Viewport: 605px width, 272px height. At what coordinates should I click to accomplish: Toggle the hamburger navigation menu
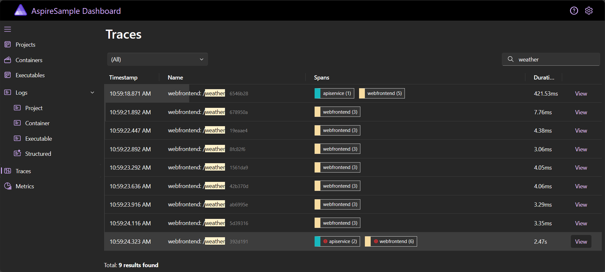pyautogui.click(x=8, y=29)
